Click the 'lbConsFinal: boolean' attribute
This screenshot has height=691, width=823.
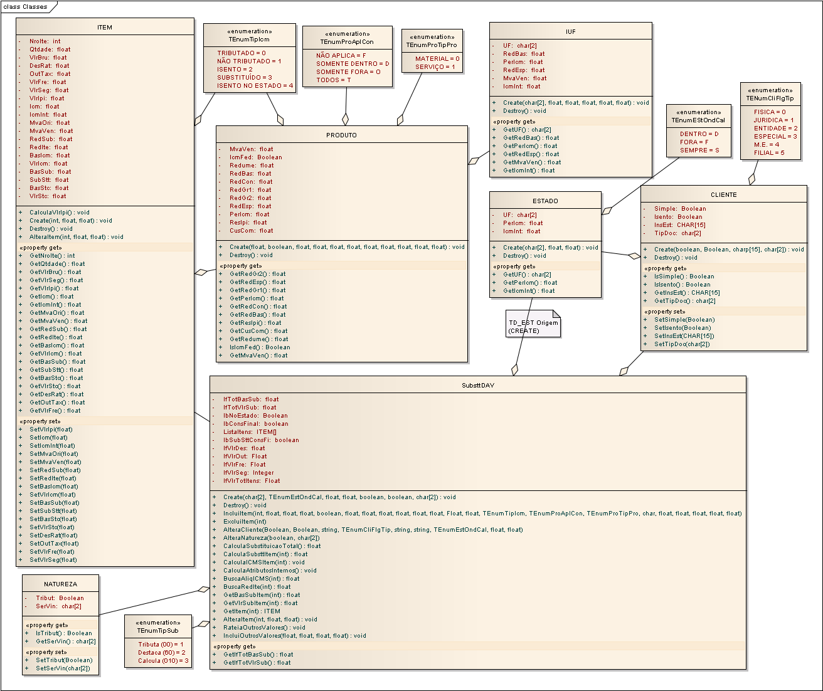(256, 424)
